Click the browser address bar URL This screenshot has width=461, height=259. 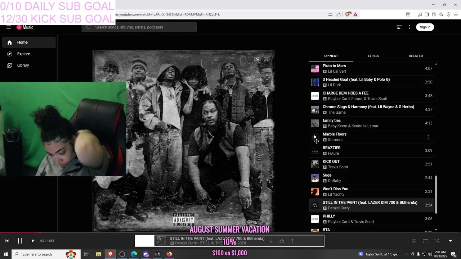coord(167,14)
